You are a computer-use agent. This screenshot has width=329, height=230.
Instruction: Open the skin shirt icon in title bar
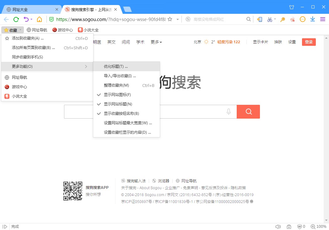pos(291,7)
